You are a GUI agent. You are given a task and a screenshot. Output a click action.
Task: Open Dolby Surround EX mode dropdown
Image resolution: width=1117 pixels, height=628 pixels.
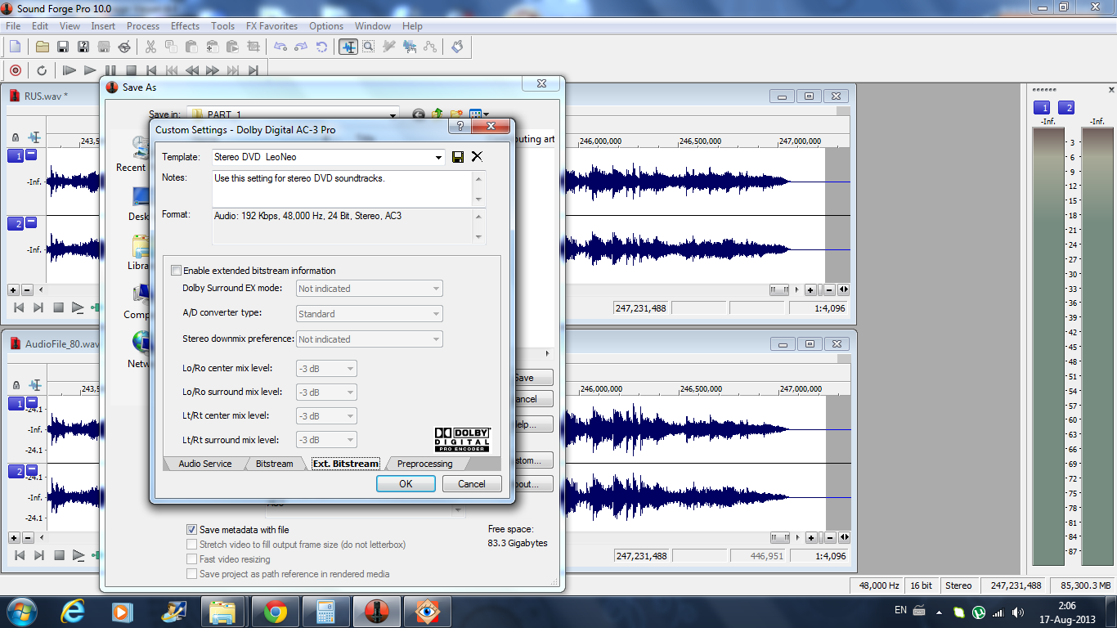coord(436,289)
